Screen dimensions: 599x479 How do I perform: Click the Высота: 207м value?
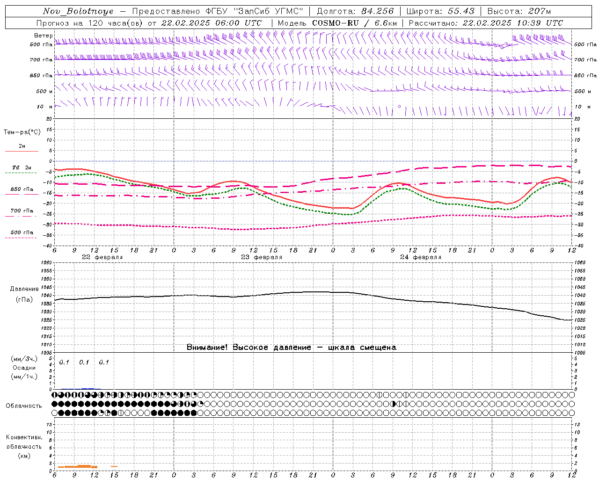519,11
